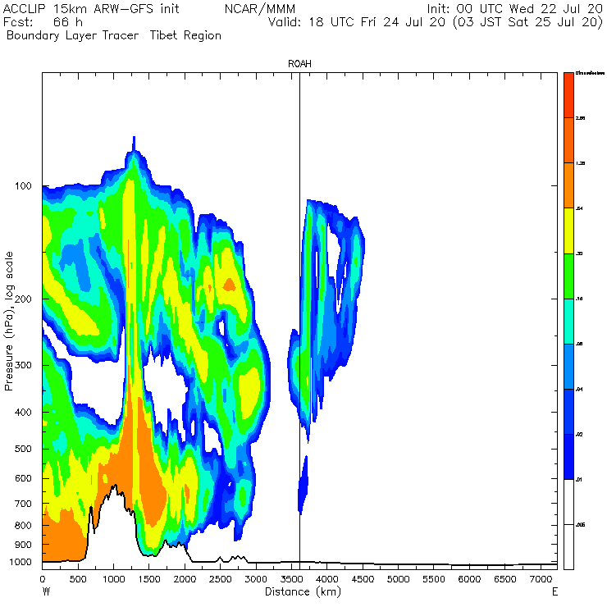Click the cyan segment of the color bar
Screen dimensions: 607x607
[x=568, y=321]
